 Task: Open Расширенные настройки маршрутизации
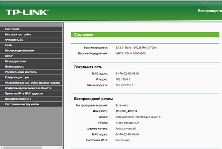(x=31, y=83)
